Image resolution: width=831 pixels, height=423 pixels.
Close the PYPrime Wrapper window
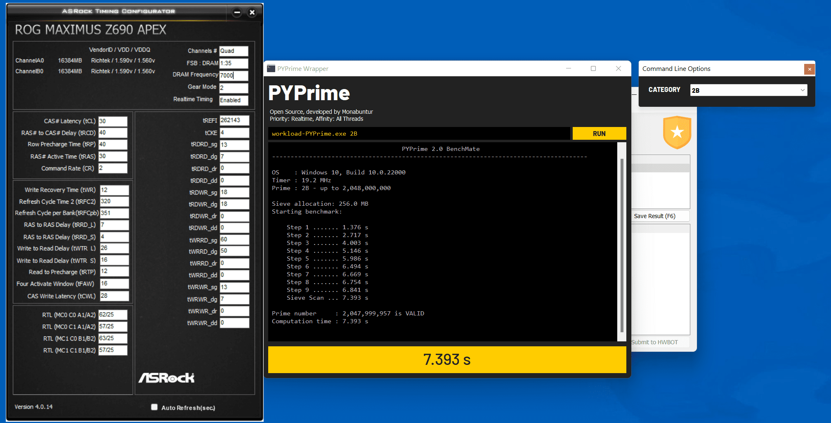pyautogui.click(x=619, y=68)
